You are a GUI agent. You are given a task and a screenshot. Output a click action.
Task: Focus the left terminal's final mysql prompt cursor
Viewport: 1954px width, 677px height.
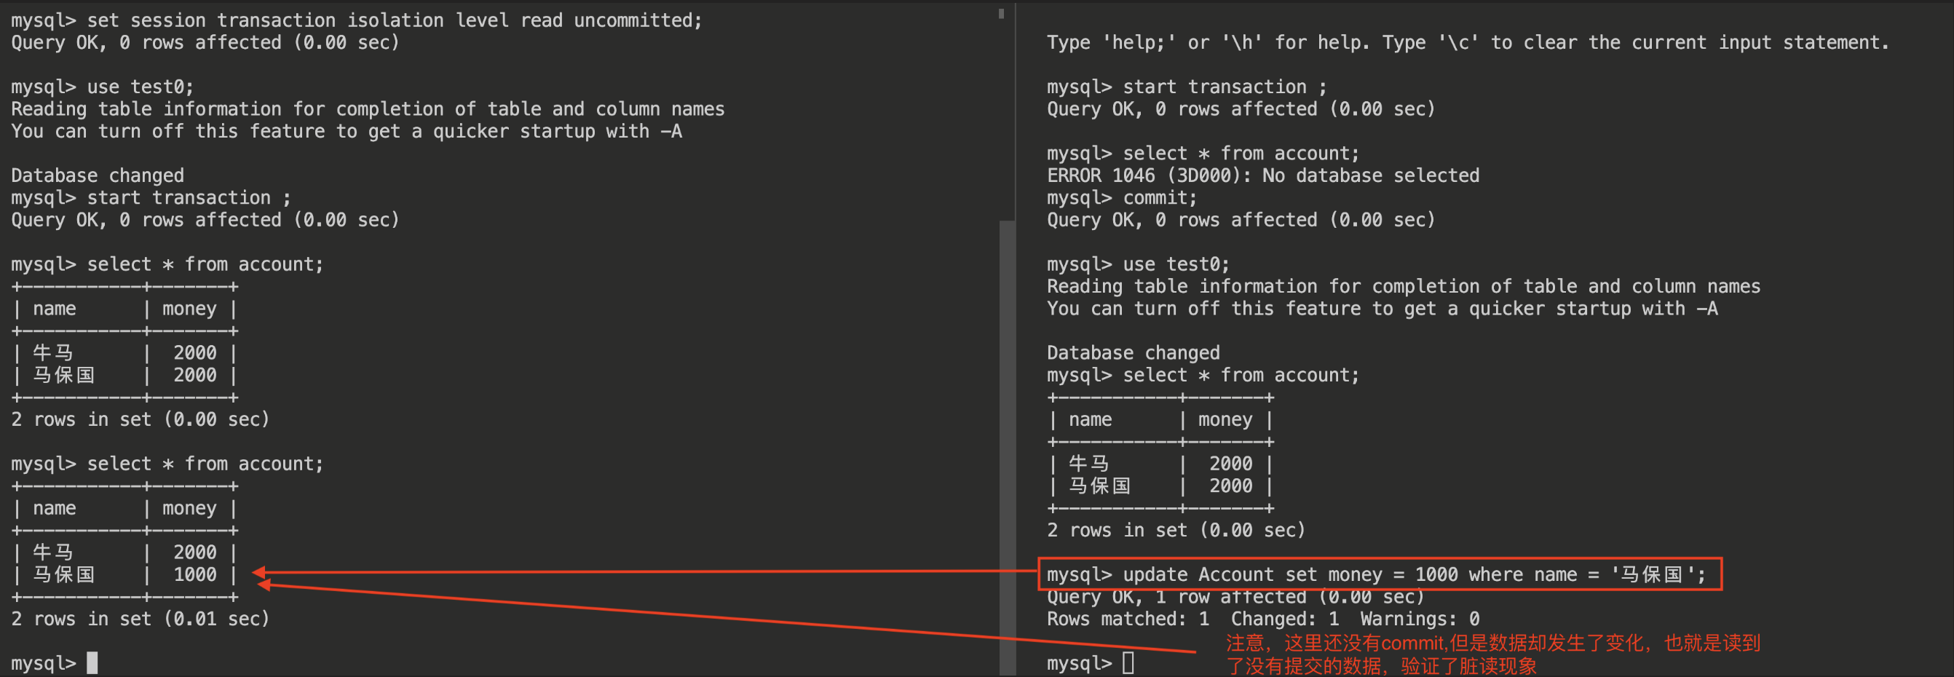tap(92, 662)
